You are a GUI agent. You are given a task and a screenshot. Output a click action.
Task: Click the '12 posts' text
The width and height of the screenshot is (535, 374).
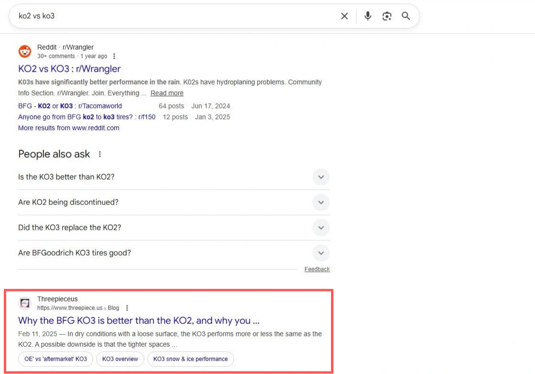point(175,117)
